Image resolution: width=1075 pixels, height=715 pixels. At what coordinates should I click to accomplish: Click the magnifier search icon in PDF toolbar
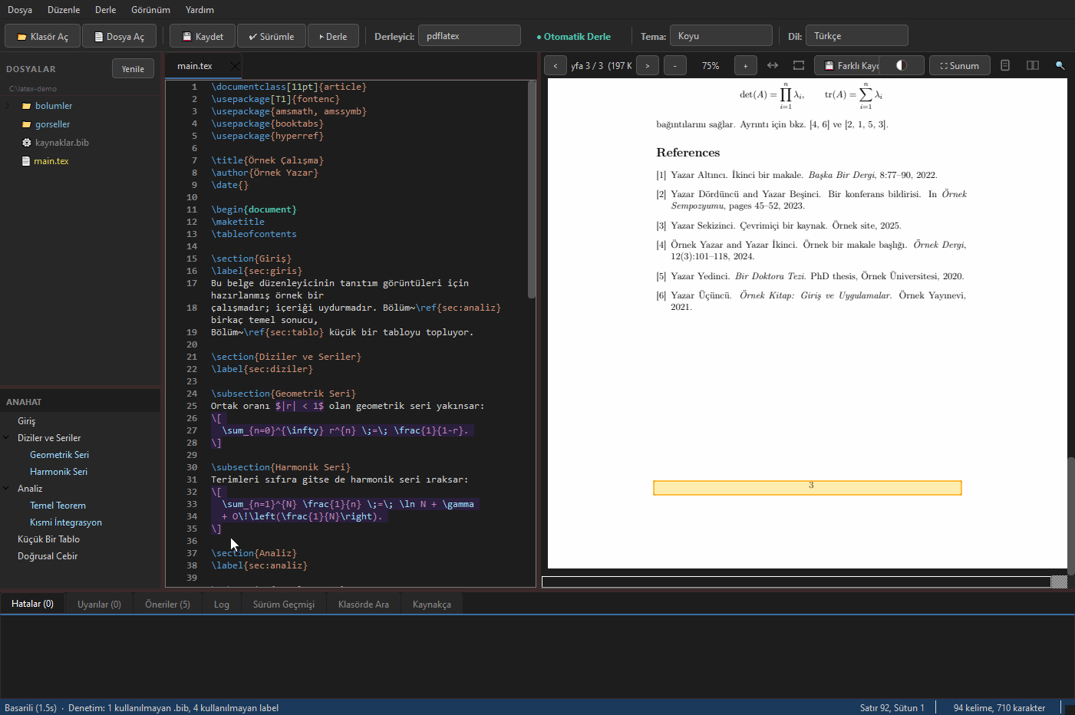click(1060, 66)
